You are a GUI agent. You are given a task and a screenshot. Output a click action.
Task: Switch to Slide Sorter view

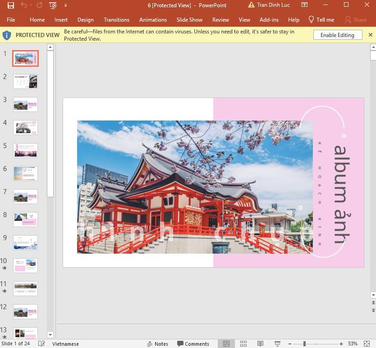coord(243,344)
